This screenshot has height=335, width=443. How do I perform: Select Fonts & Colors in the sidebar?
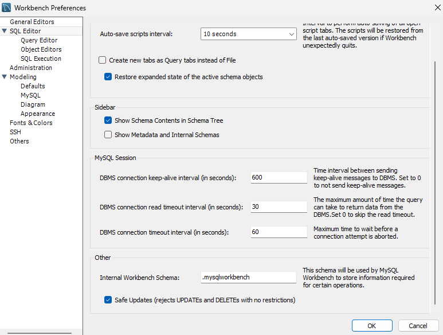(31, 123)
